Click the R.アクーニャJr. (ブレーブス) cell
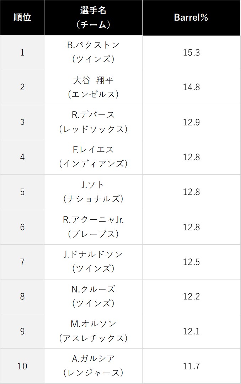The height and width of the screenshot is (384, 241). click(x=93, y=227)
